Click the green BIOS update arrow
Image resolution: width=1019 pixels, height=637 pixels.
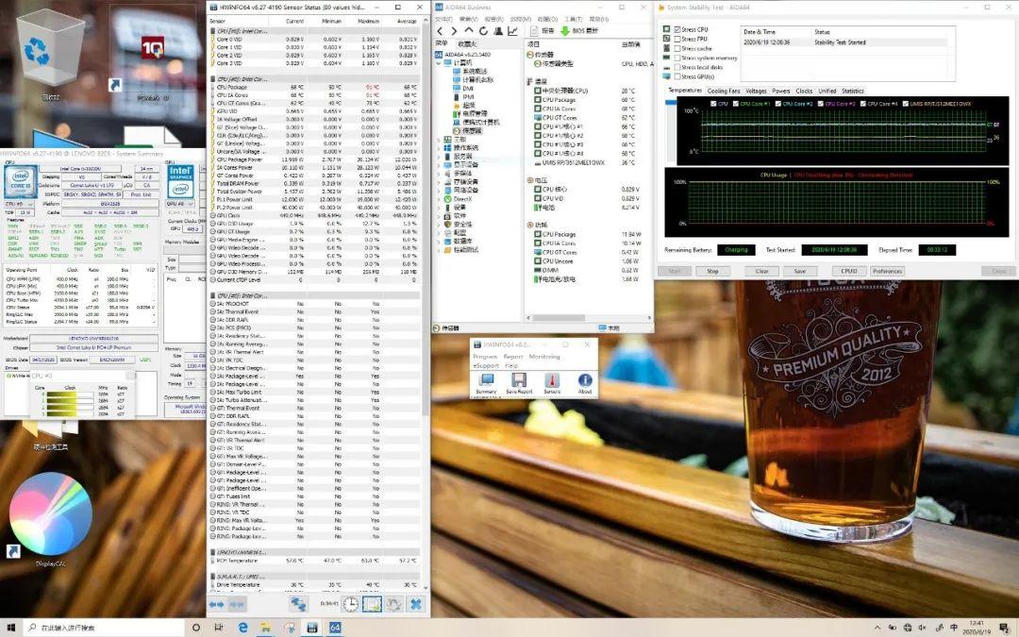pos(565,31)
